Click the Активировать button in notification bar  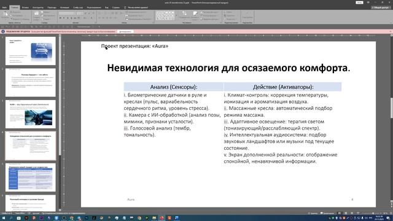click(125, 31)
